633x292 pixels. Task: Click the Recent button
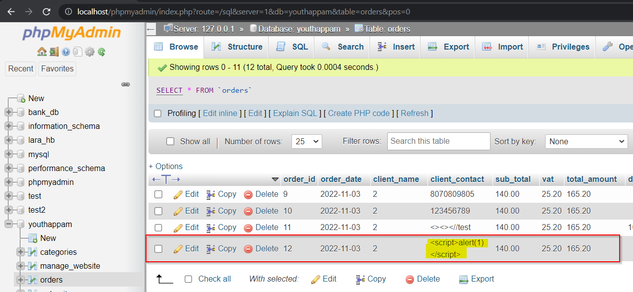pos(21,69)
